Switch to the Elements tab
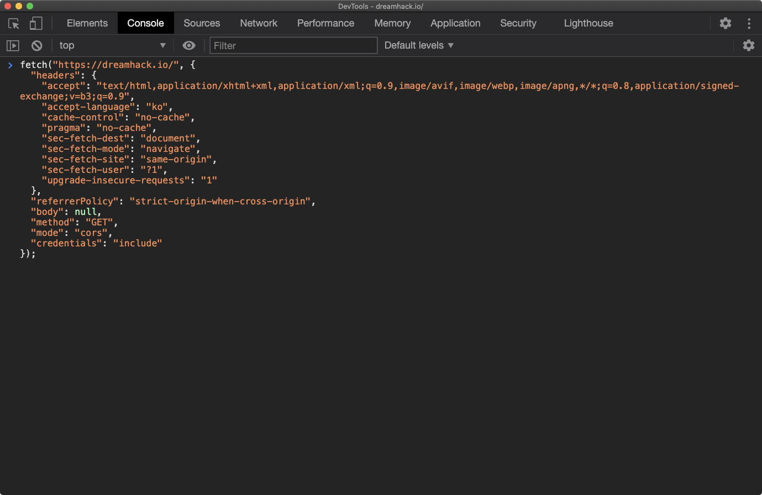 87,23
